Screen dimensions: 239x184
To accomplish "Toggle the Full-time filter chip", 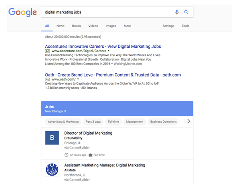I will pyautogui.click(x=114, y=121).
